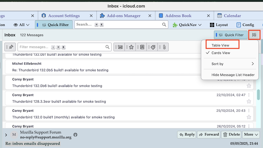
Task: Star the Thunderbird 132.0 build1 (monthly) message
Action: [249, 117]
